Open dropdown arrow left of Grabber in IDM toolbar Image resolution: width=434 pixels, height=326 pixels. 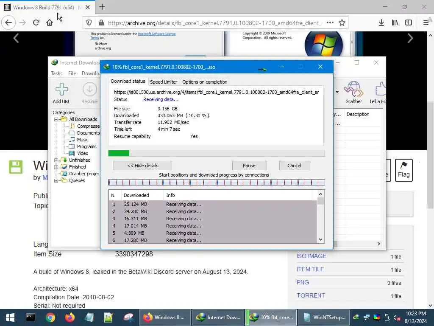click(x=337, y=92)
